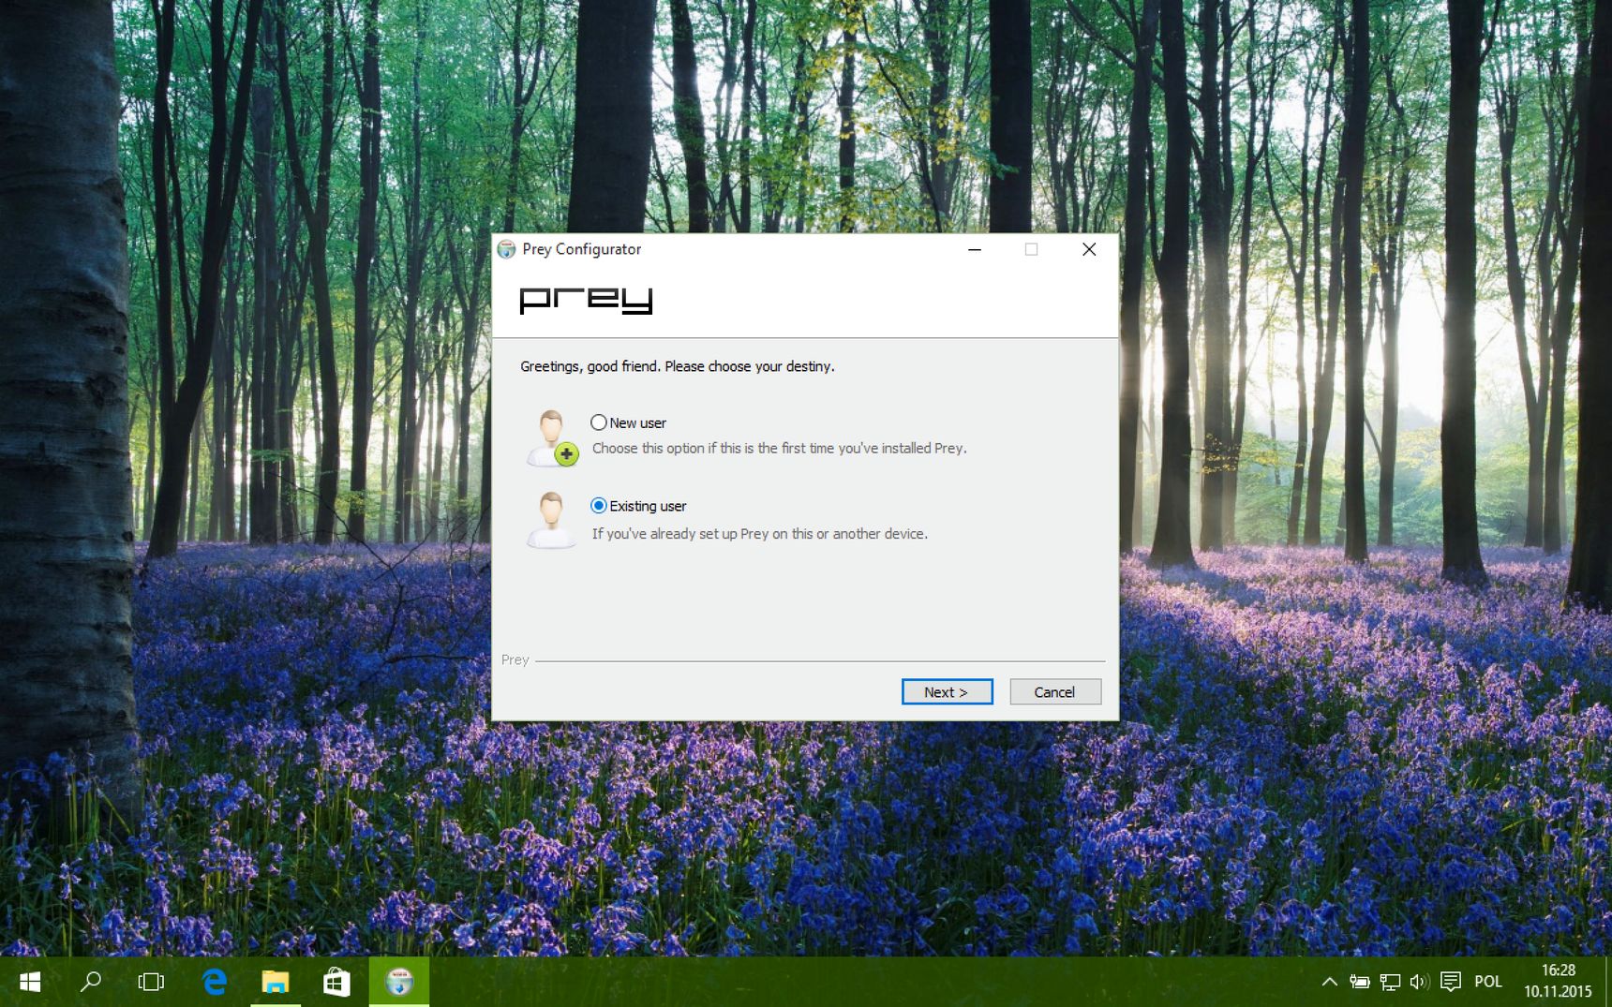1612x1007 pixels.
Task: Click the volume speaker tray icon
Action: click(x=1419, y=982)
